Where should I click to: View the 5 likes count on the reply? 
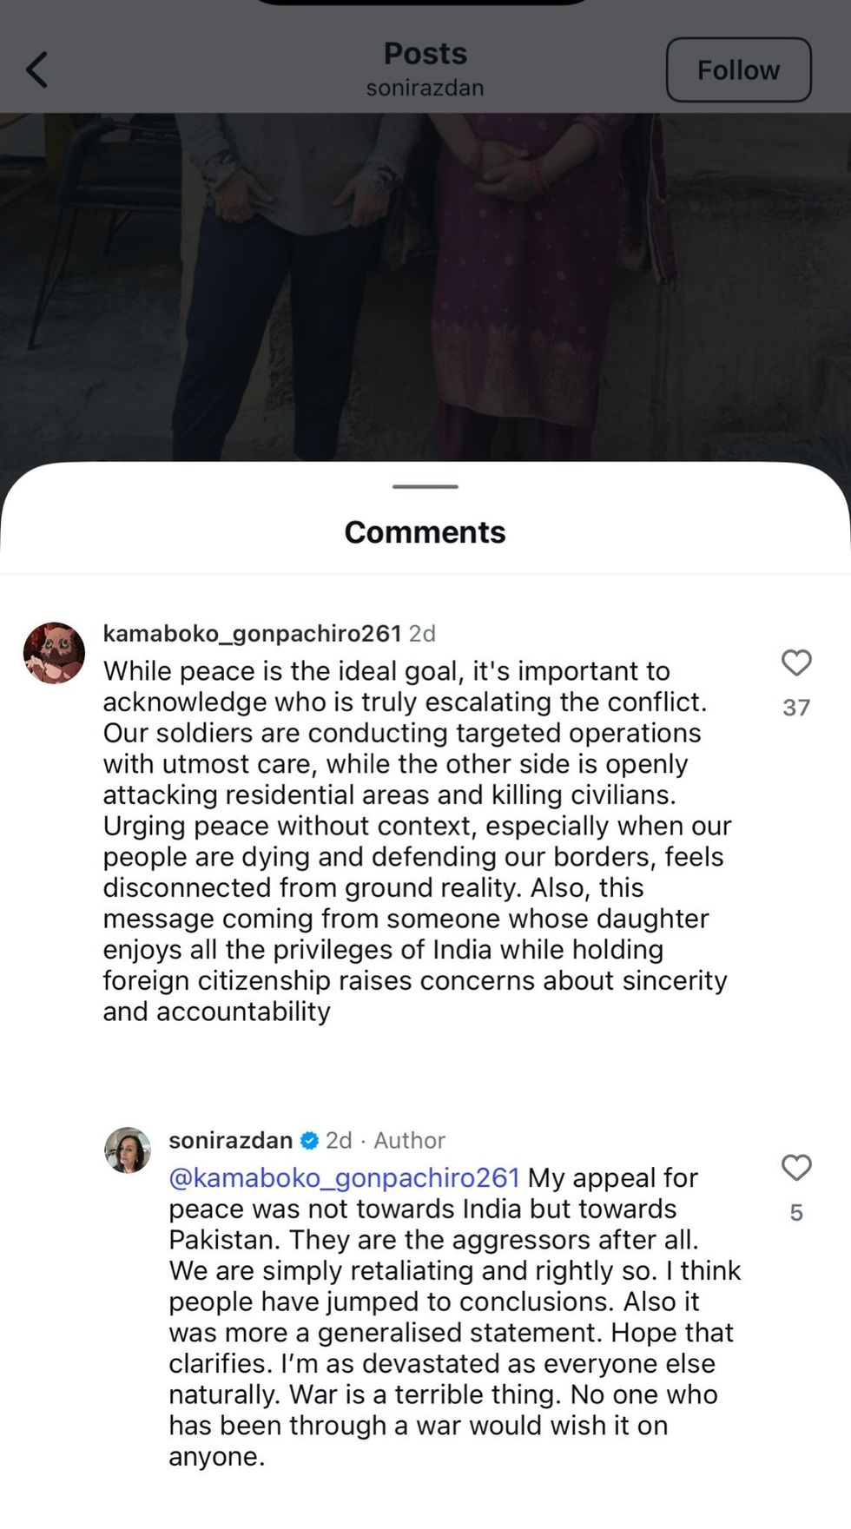(x=796, y=1213)
